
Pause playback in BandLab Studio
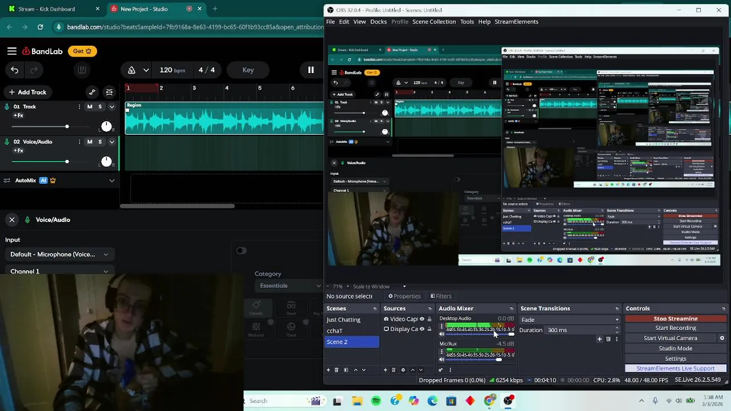coord(311,70)
